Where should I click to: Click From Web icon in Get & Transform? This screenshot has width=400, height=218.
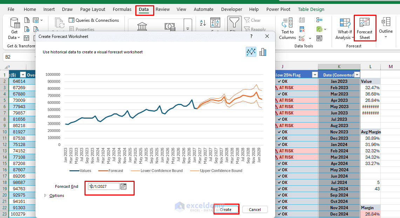point(27,29)
